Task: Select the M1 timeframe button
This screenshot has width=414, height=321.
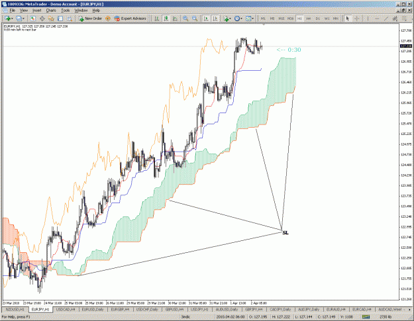Action: click(x=263, y=19)
